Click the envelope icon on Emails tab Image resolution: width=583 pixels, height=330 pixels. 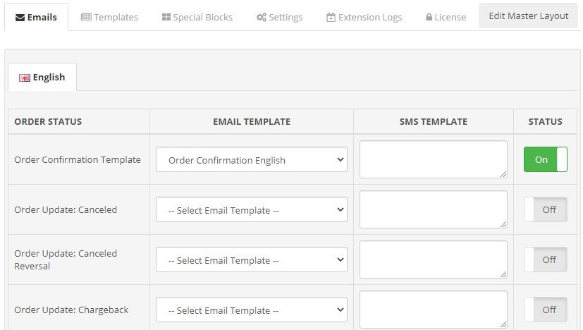coord(21,18)
